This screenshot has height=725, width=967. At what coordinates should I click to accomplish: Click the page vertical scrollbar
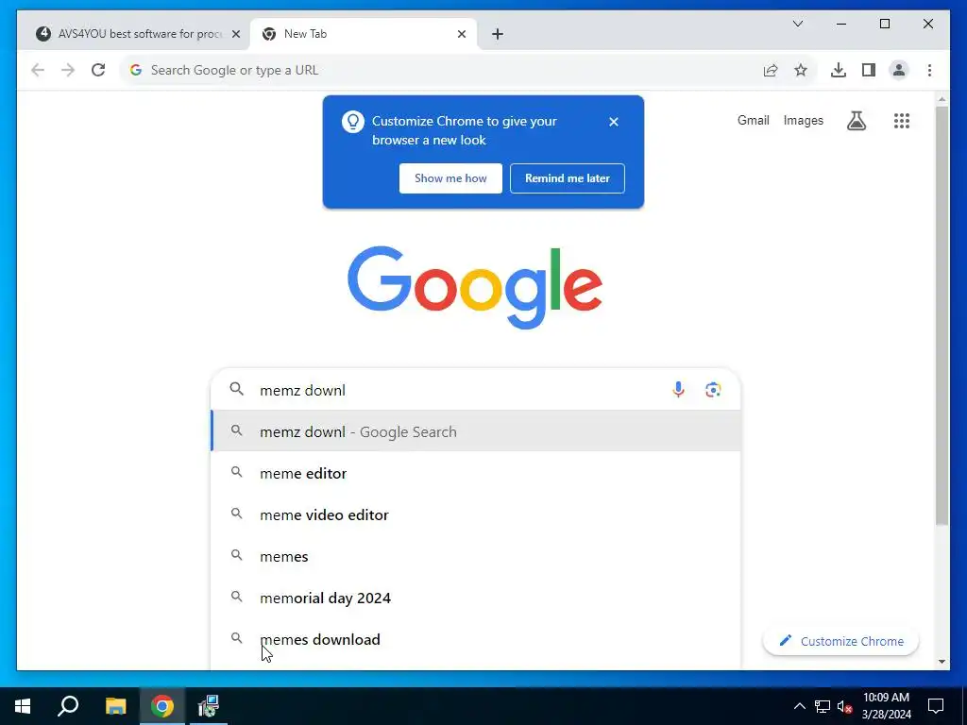coord(942,315)
